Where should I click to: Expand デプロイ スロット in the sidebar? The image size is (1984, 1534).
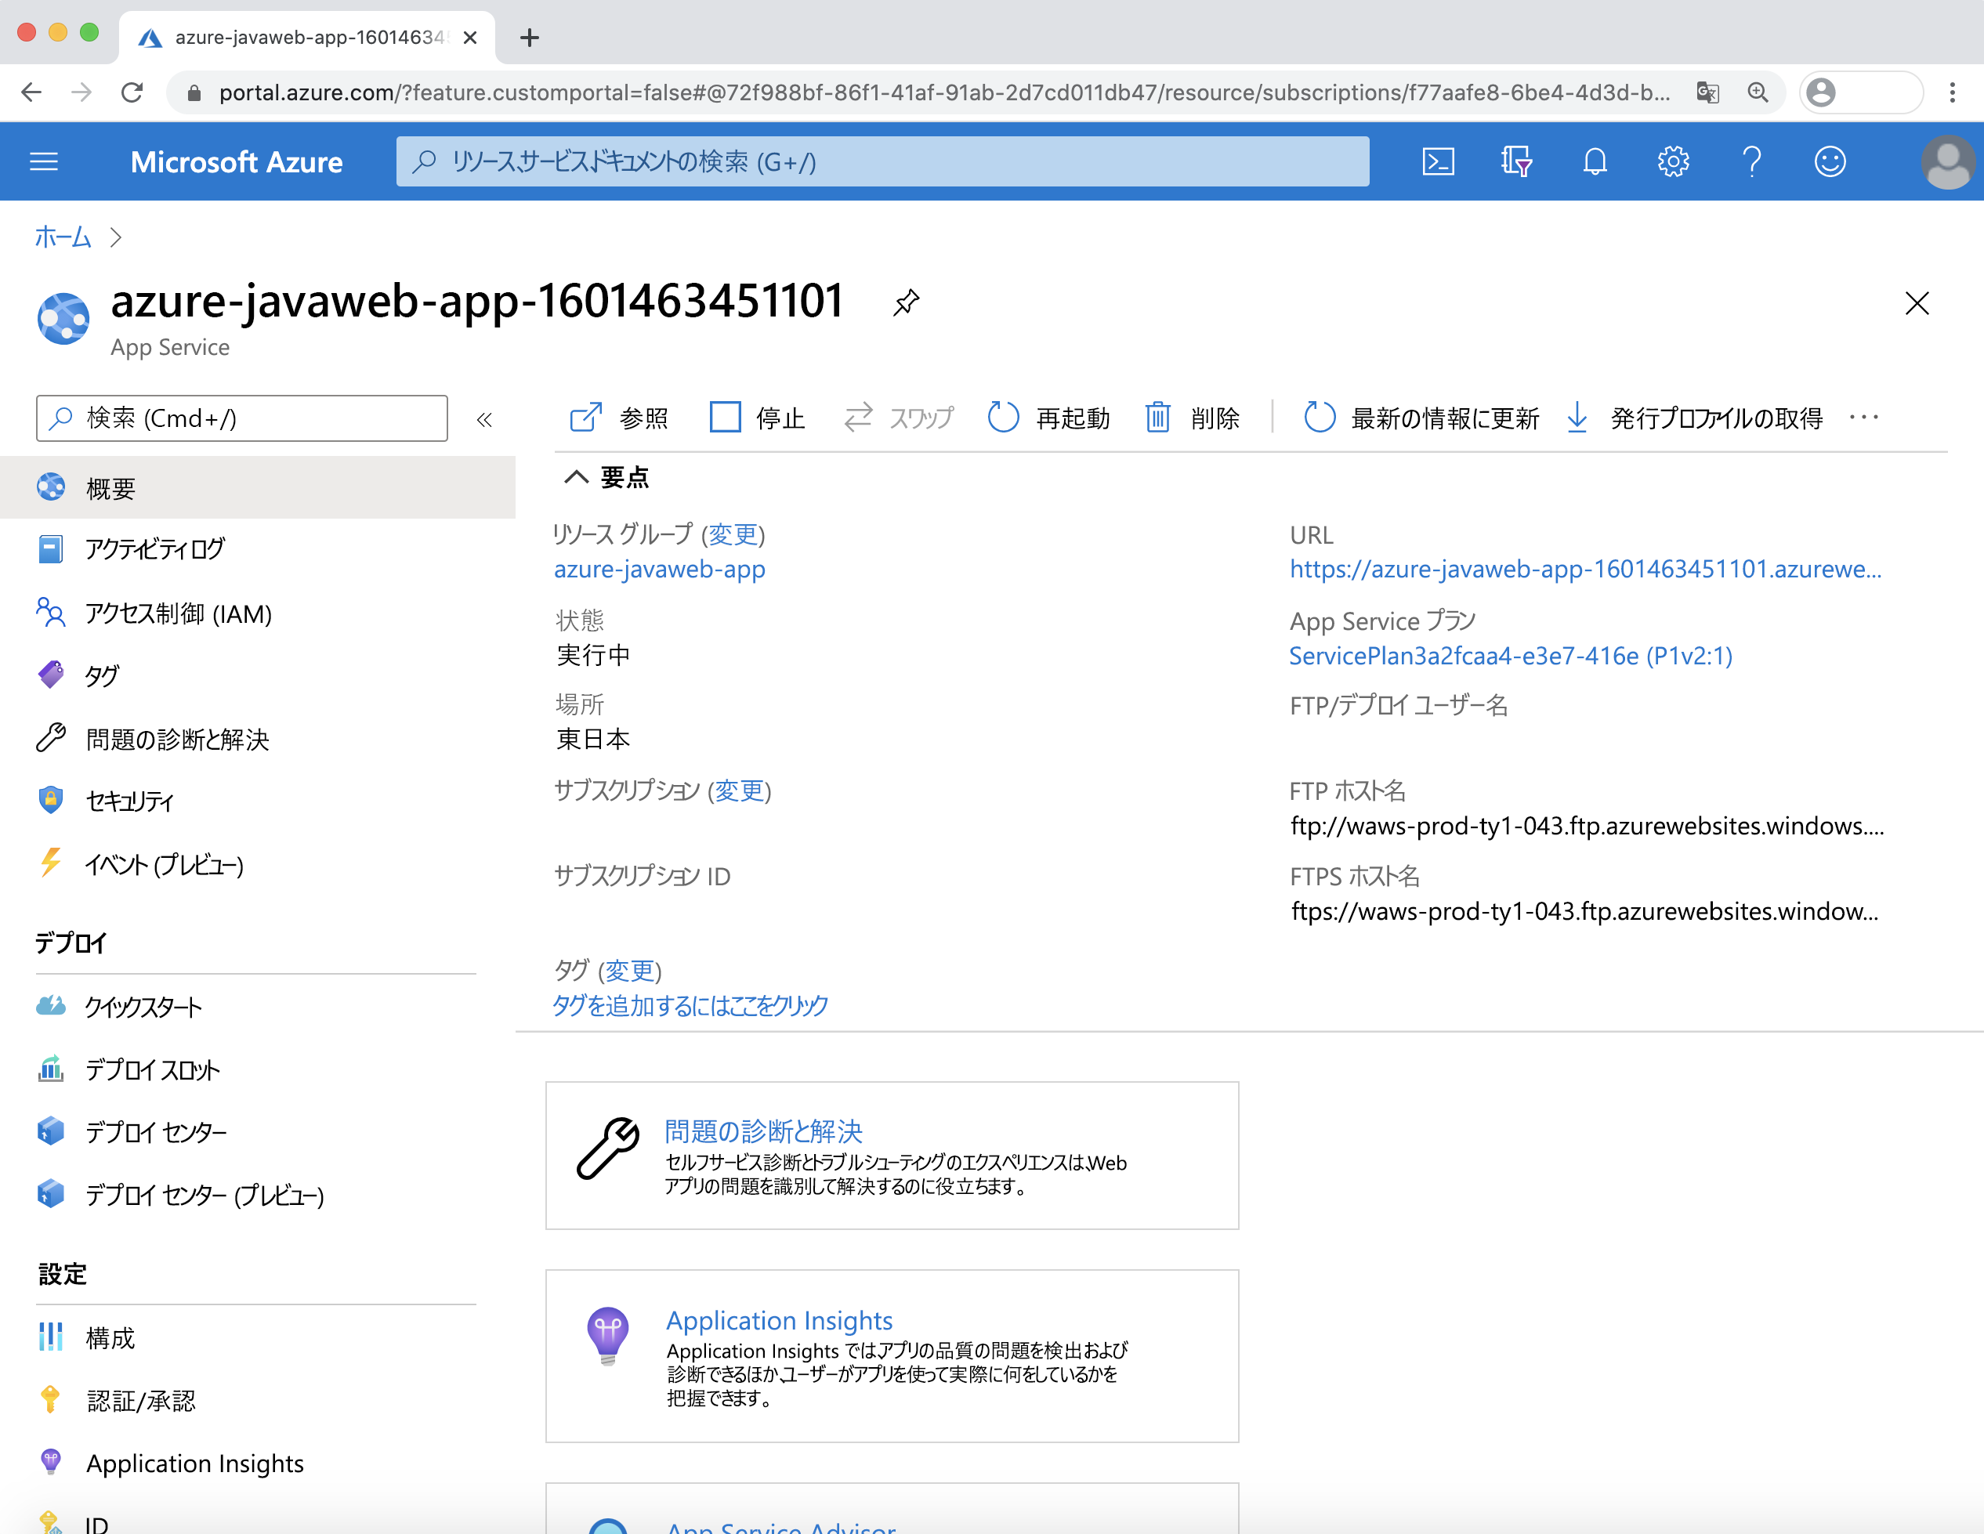pos(153,1069)
